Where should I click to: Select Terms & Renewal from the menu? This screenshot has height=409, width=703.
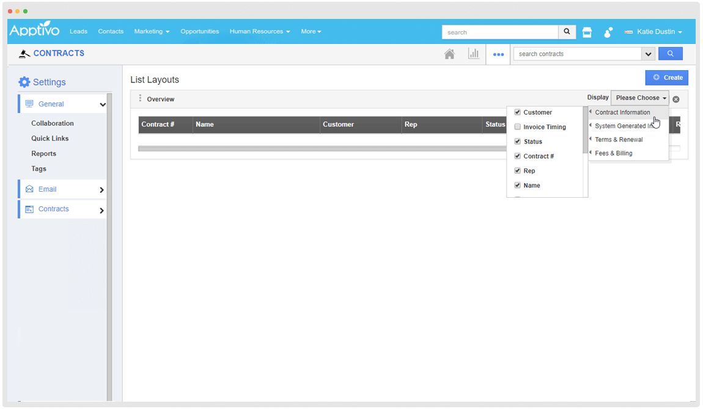pyautogui.click(x=619, y=140)
